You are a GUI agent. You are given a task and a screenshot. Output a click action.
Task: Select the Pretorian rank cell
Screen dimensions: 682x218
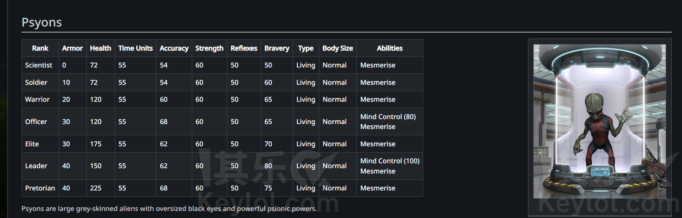click(x=40, y=188)
